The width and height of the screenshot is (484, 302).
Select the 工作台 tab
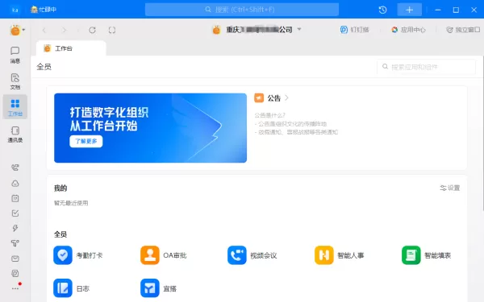click(x=71, y=48)
